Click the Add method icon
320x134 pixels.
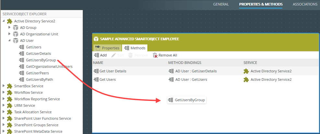(96, 55)
